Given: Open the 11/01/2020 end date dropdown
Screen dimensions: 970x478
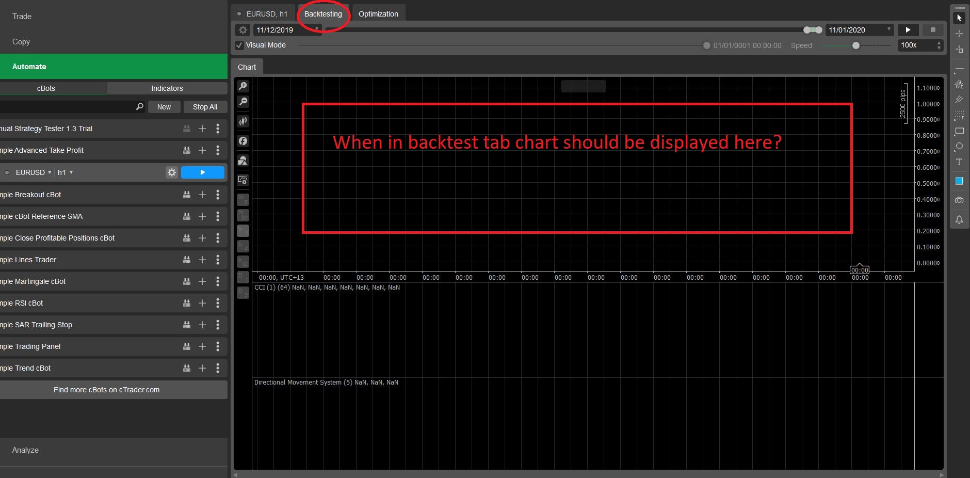Looking at the screenshot, I should point(860,30).
